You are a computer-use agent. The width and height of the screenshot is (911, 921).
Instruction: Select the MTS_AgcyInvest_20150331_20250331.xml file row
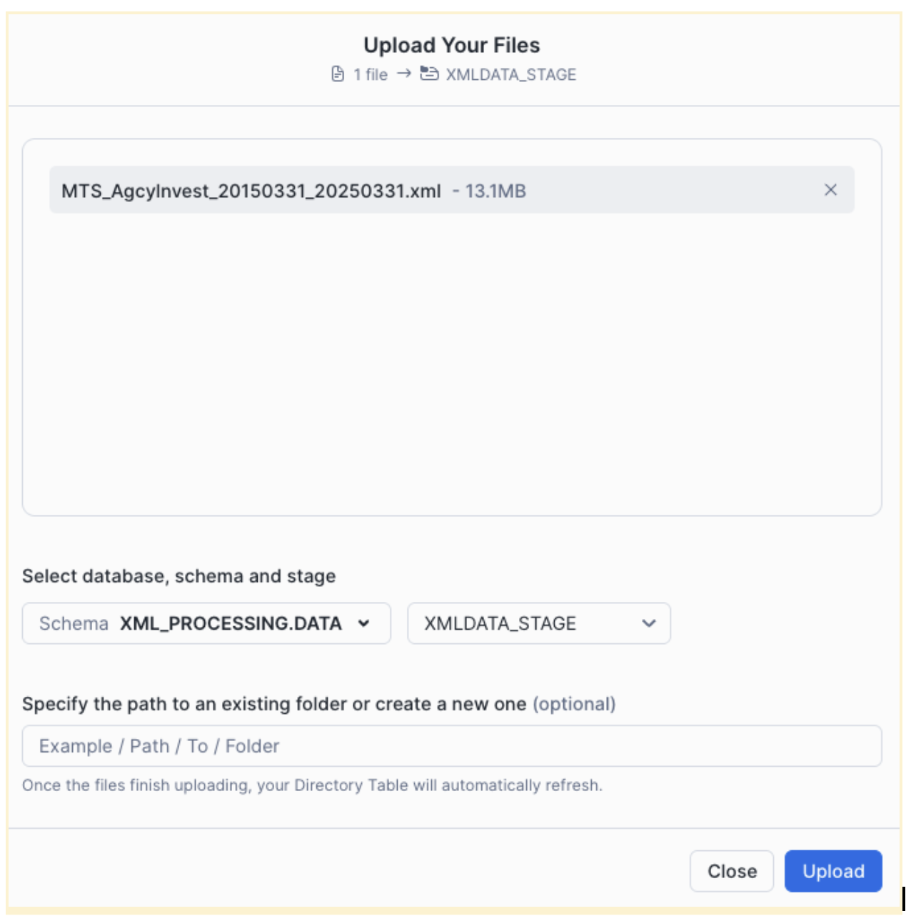click(251, 191)
